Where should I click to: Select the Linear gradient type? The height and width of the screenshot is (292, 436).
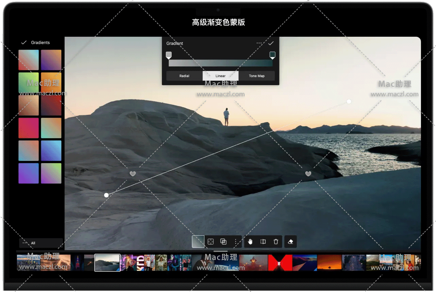(220, 76)
